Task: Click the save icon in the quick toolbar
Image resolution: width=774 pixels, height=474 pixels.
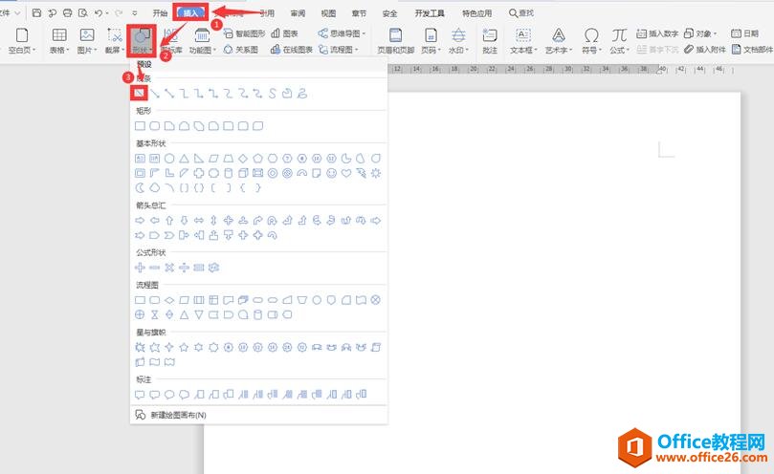Action: [x=36, y=12]
